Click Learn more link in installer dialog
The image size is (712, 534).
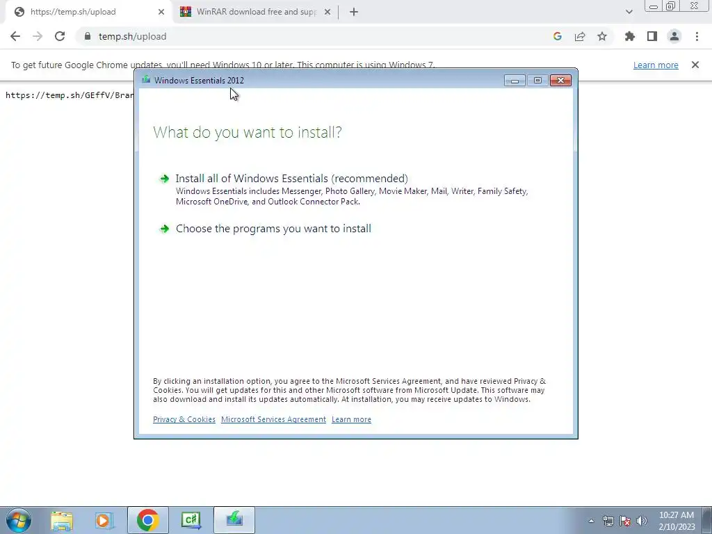coord(351,419)
